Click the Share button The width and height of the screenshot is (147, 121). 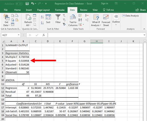pyautogui.click(x=141, y=10)
